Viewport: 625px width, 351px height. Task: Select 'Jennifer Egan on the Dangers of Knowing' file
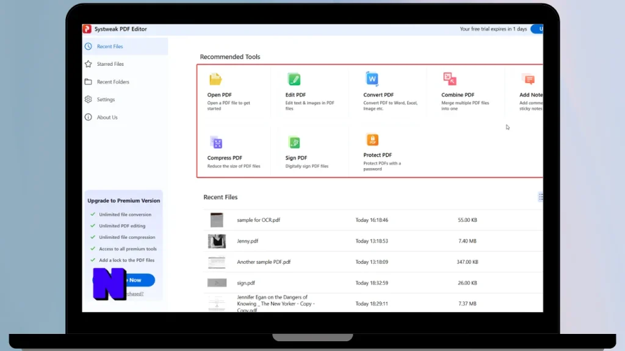pos(276,303)
